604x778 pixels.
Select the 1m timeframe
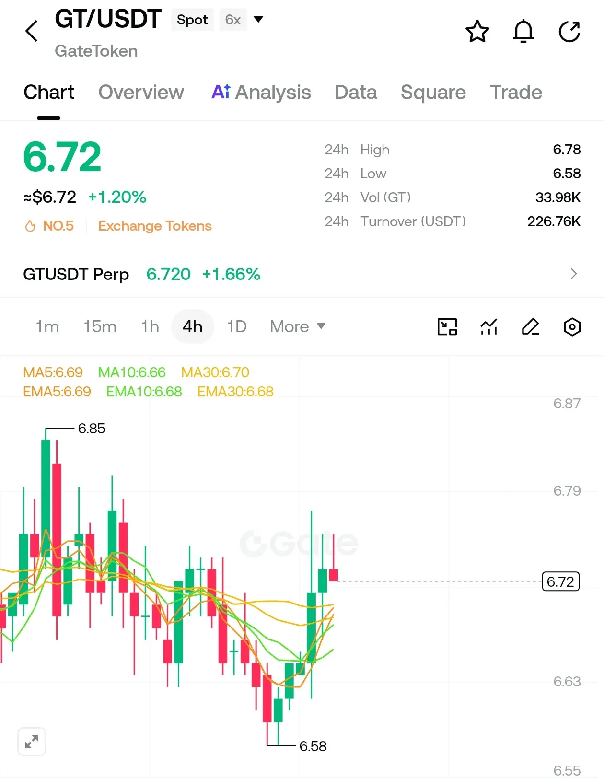pos(47,326)
